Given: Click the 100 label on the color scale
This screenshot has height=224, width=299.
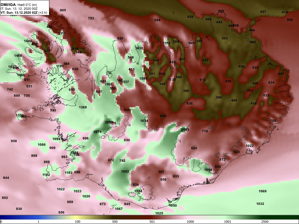Looking at the screenshot, I should [x=77, y=222].
